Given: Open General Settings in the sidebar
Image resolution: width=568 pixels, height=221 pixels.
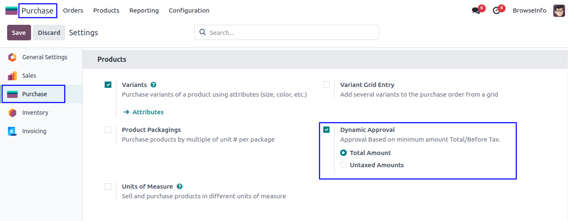Looking at the screenshot, I should point(44,57).
